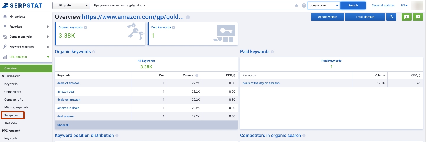Screen dimensions: 426x142
Task: Open the URL prefix dropdown
Action: click(71, 6)
